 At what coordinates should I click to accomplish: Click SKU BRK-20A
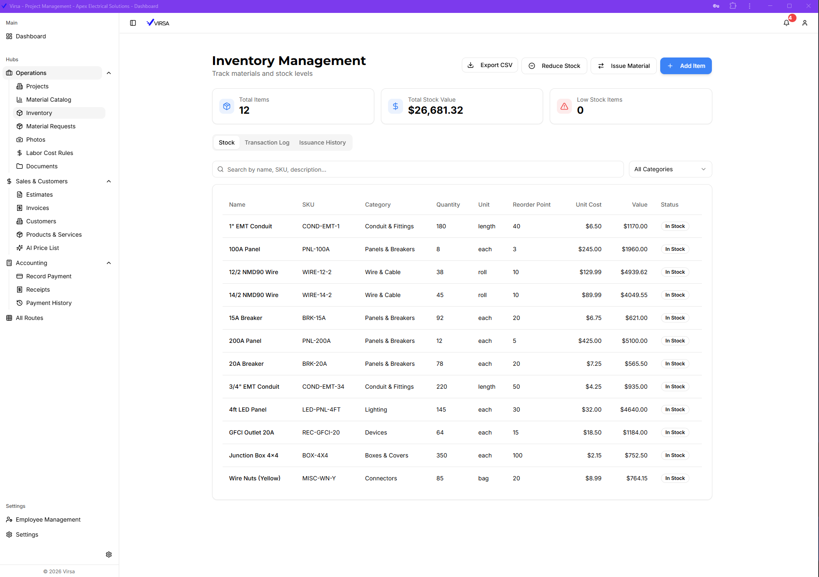[314, 364]
